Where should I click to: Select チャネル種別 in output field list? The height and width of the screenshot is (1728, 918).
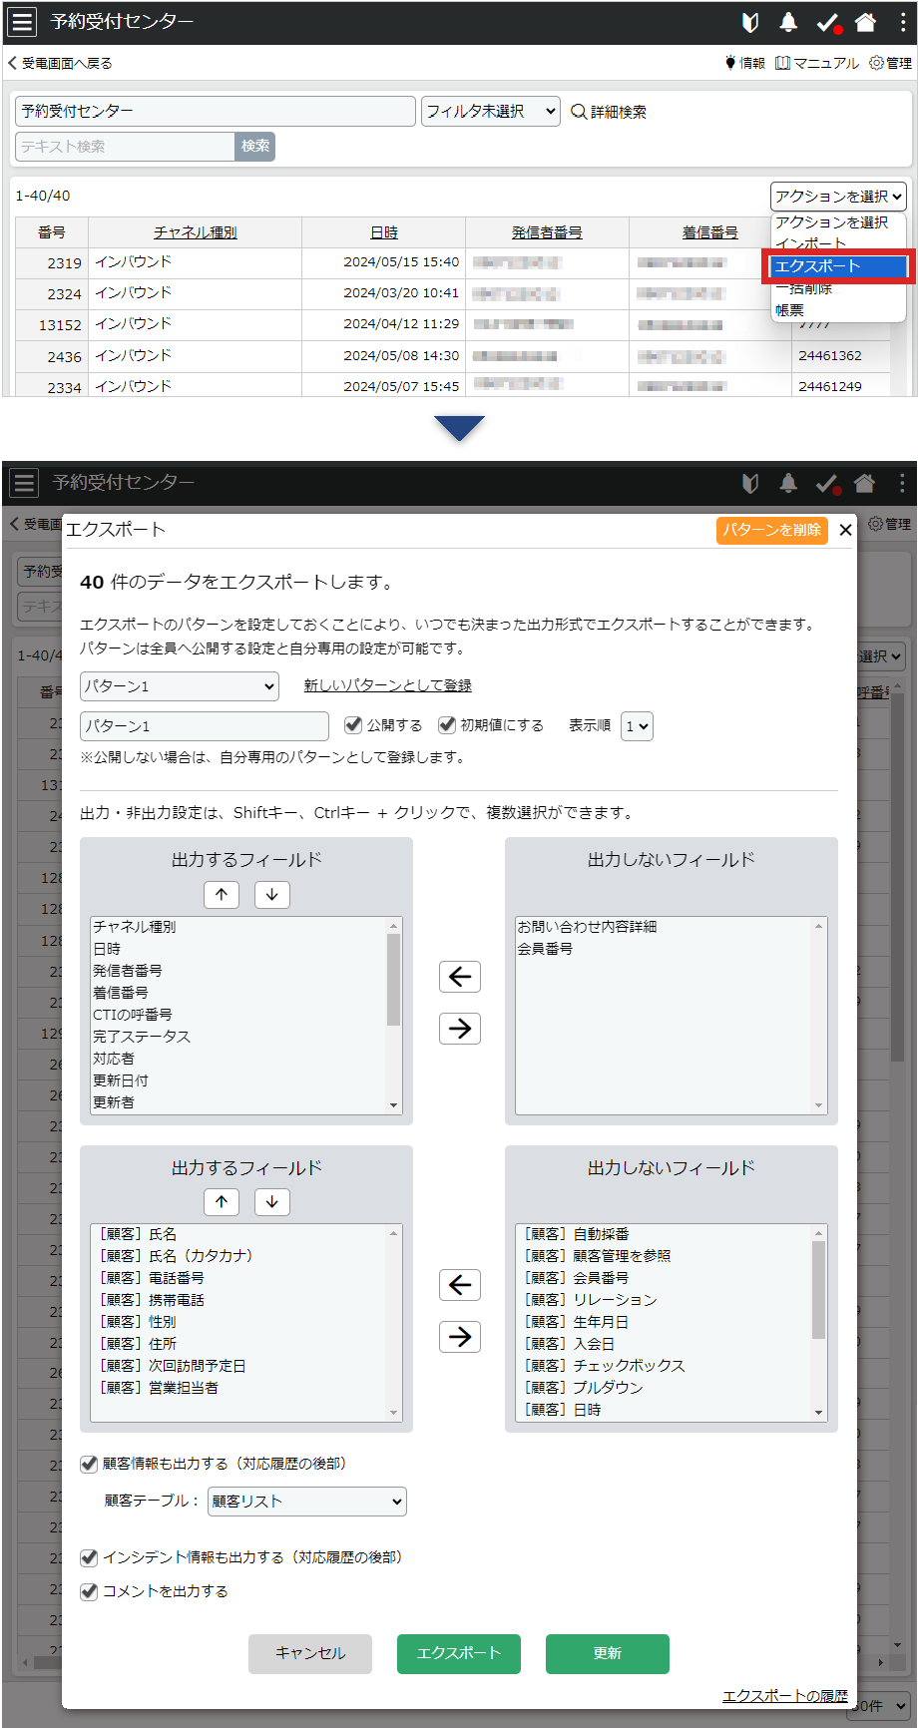(x=238, y=927)
